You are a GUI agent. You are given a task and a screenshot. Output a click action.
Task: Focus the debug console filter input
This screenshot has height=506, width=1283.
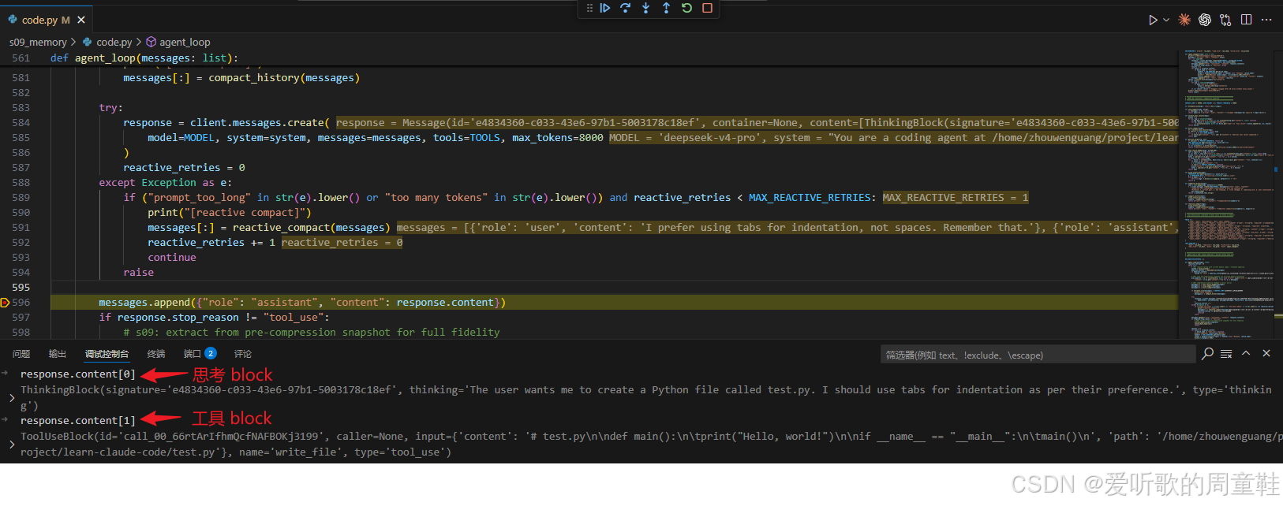(x=1038, y=355)
